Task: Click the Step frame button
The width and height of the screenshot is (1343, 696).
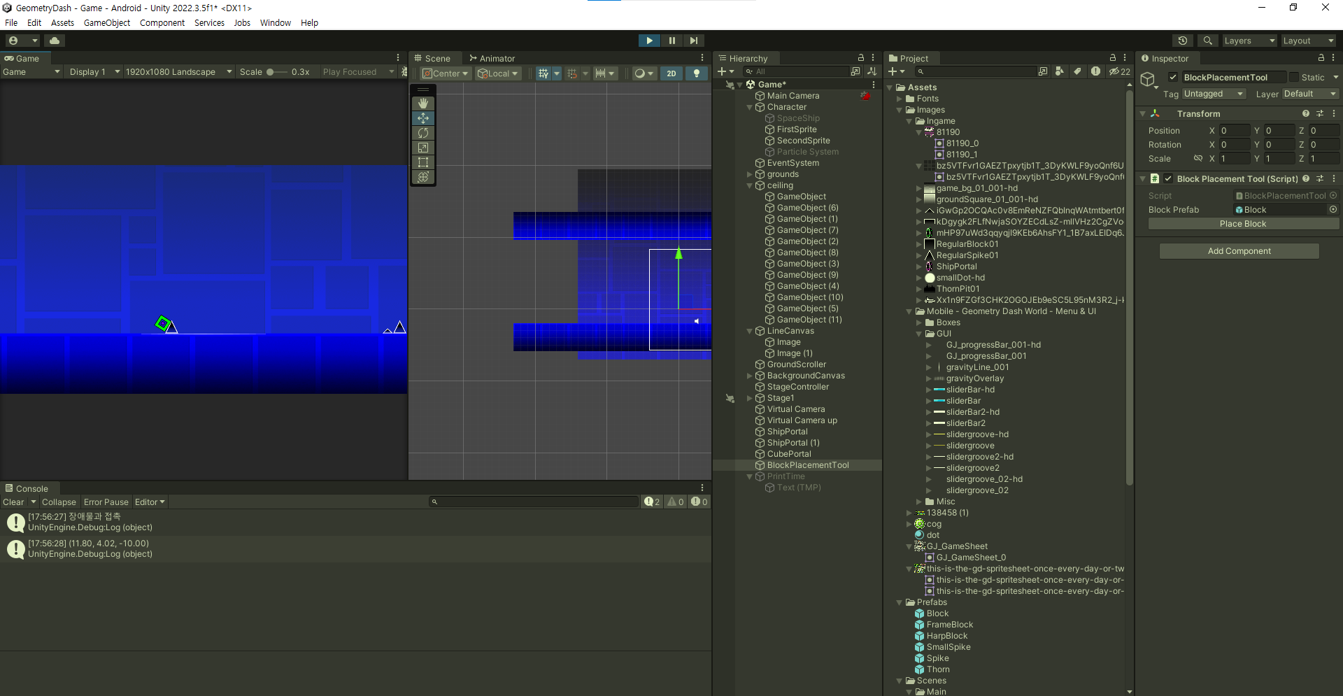Action: (x=693, y=41)
